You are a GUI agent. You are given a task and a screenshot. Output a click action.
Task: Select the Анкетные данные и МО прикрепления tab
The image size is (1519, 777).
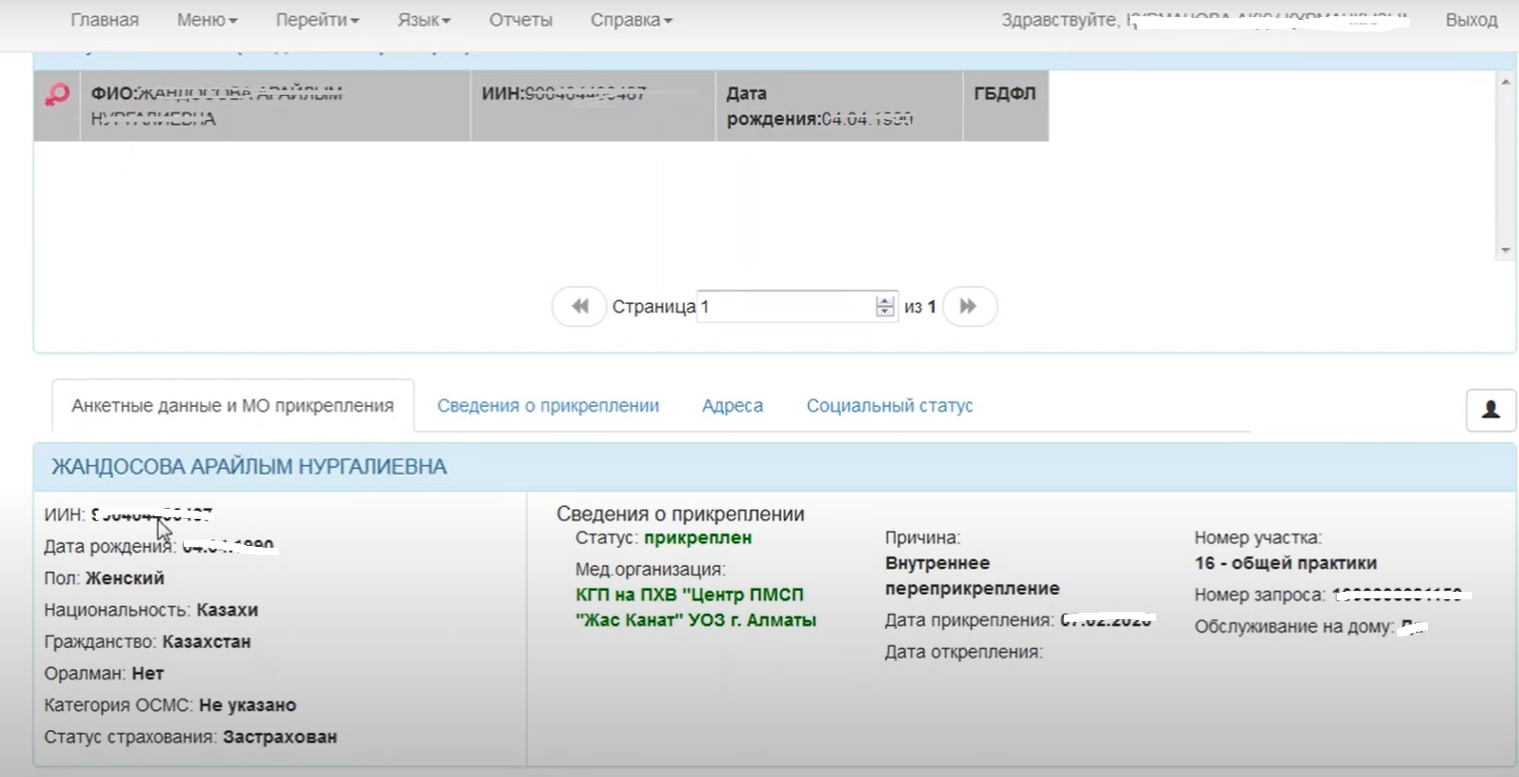point(233,406)
